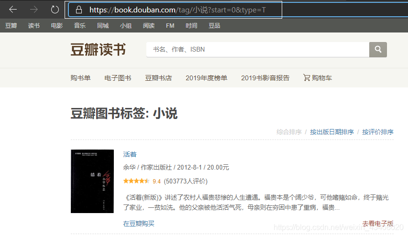This screenshot has height=236, width=408.
Task: Open 同城 in the top navigation
Action: point(103,25)
